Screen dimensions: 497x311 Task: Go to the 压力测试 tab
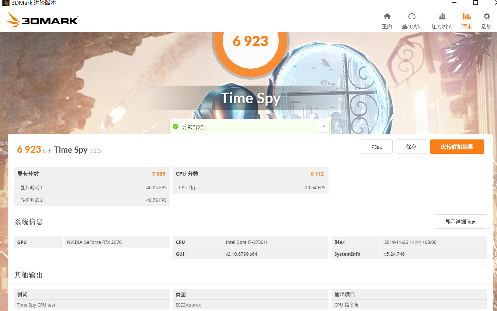(x=442, y=26)
